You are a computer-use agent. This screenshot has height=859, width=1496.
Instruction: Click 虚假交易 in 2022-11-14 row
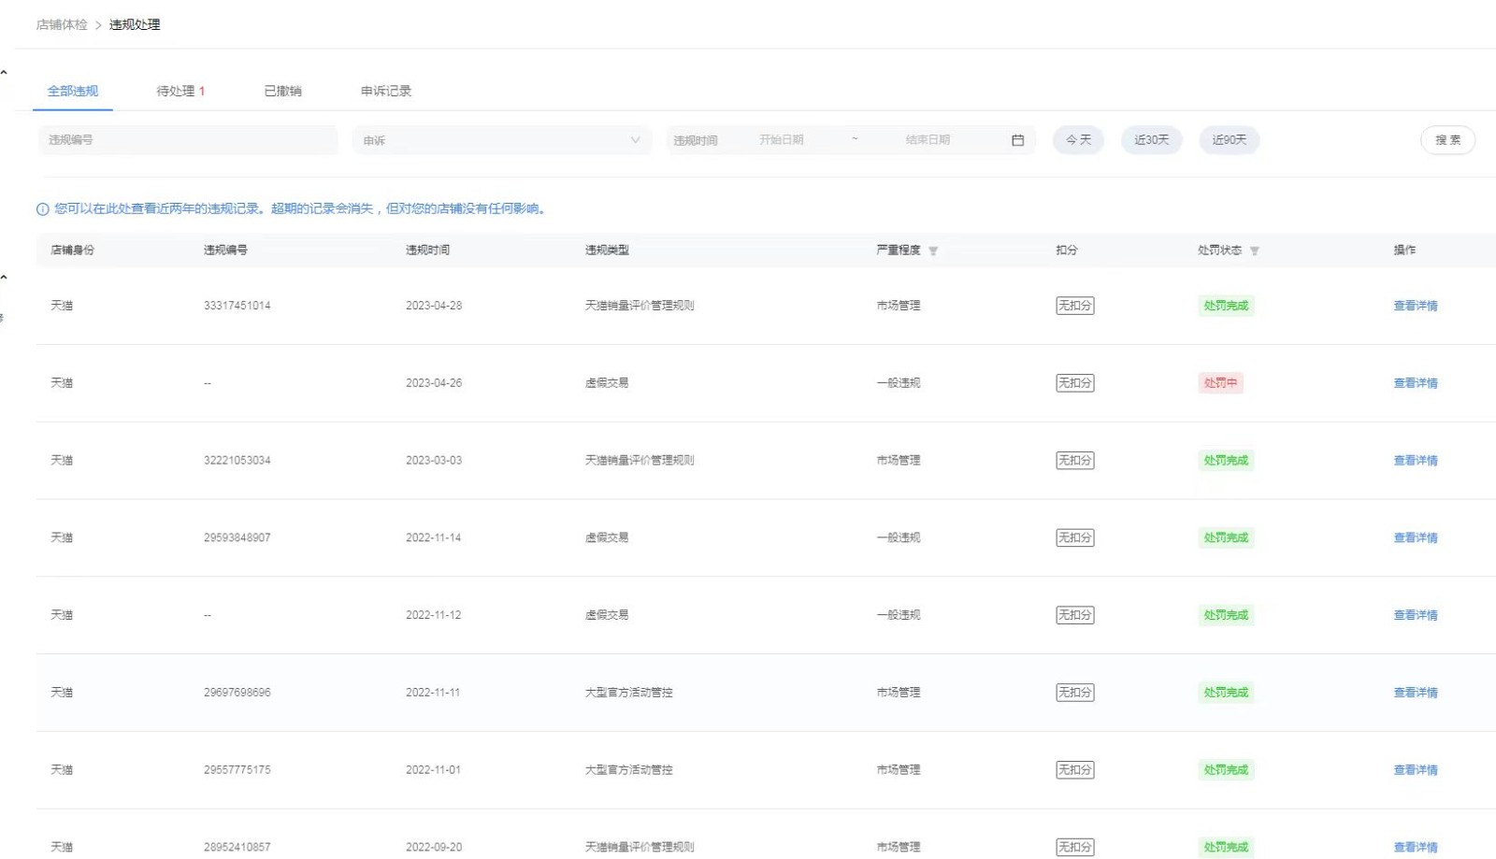click(607, 538)
